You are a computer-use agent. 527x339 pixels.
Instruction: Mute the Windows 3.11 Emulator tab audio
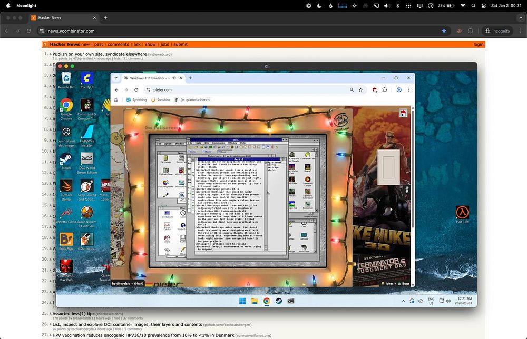click(174, 78)
